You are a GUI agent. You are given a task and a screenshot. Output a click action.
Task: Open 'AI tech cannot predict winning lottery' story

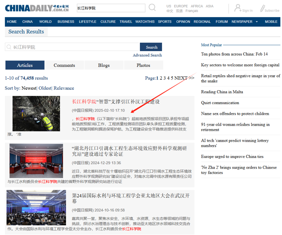(235, 143)
